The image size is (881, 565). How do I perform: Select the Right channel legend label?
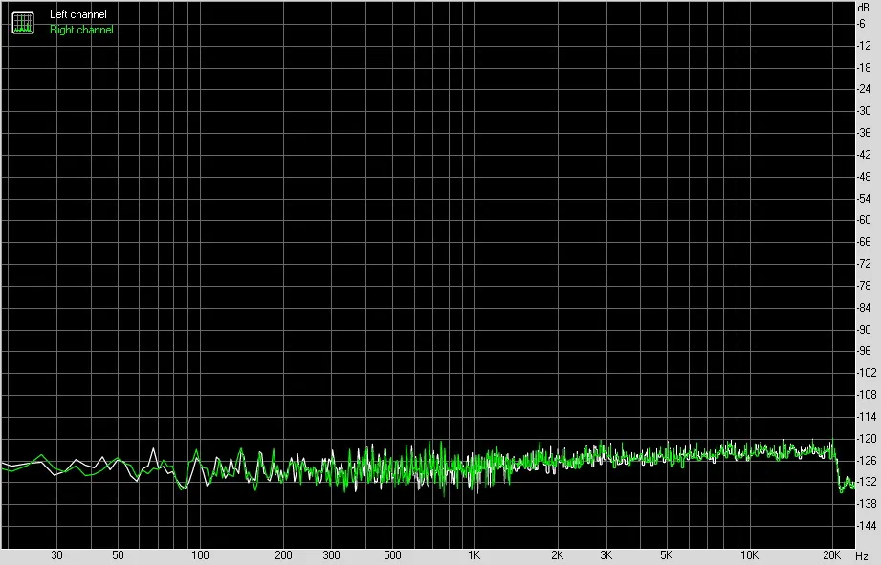[81, 30]
